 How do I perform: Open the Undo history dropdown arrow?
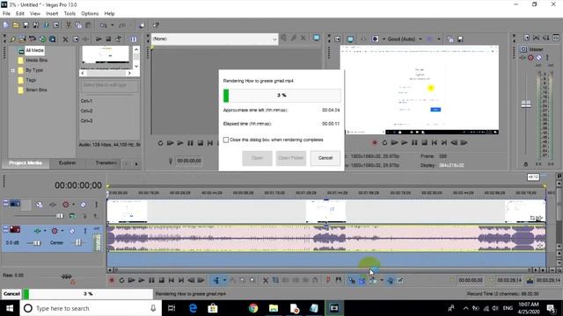point(112,25)
